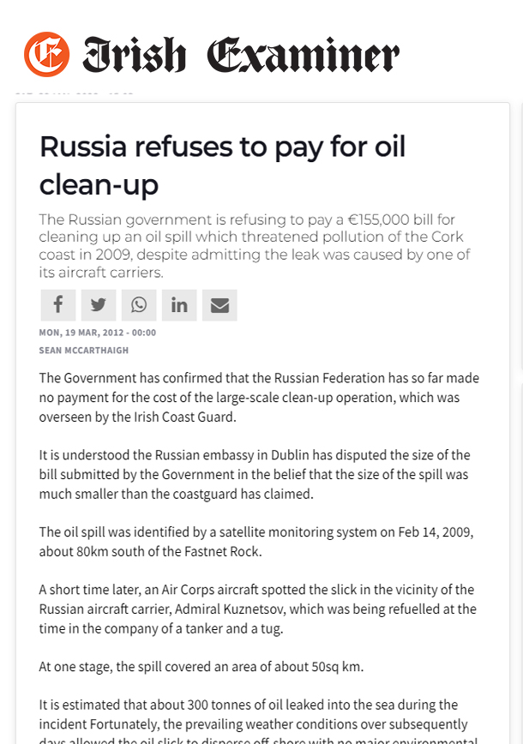
Task: Click paragraph starting 'The Government has confirmed'
Action: tap(259, 398)
